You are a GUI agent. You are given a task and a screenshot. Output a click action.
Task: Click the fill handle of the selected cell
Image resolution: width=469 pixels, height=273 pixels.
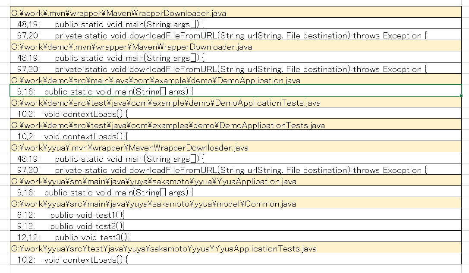tap(461, 96)
